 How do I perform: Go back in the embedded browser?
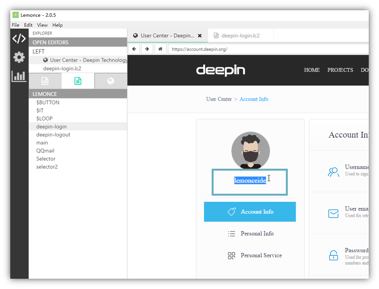pos(134,49)
